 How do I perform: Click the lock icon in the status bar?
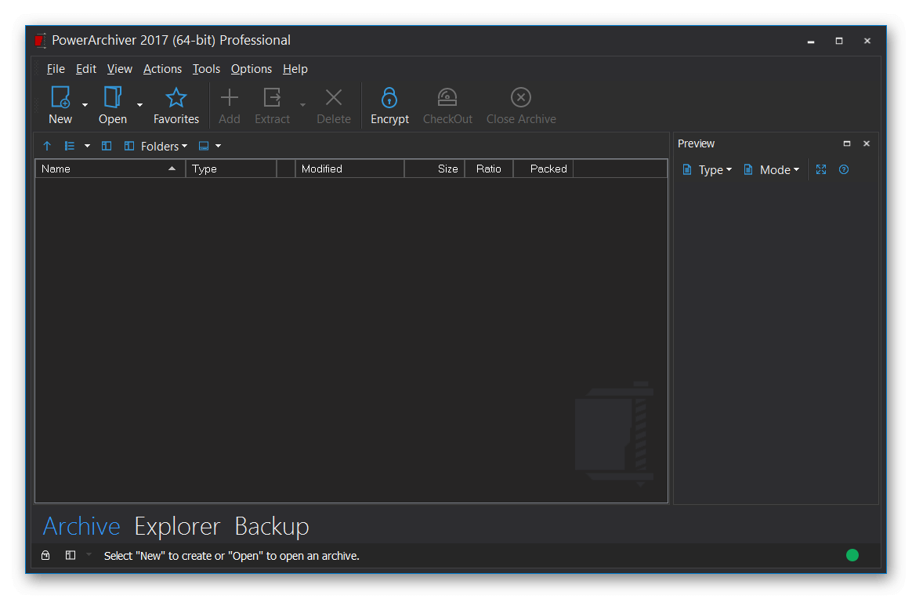[x=45, y=555]
